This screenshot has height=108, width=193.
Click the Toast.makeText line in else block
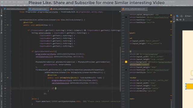pos(78,101)
